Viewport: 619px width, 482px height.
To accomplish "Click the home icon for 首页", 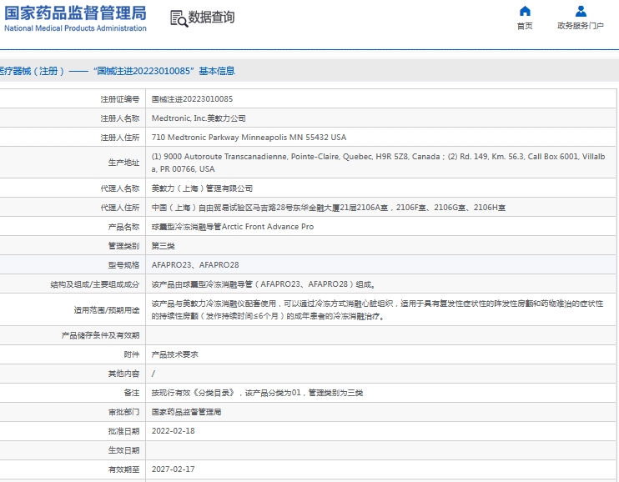I will [x=525, y=11].
